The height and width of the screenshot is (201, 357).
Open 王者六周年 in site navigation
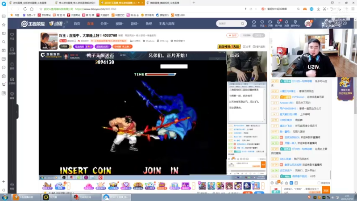166,24
